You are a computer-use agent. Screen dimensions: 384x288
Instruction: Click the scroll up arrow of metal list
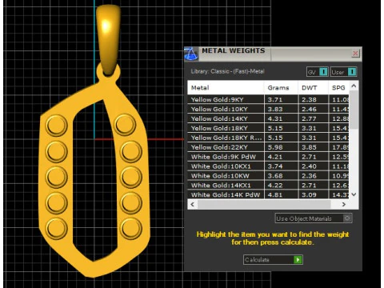pos(354,86)
